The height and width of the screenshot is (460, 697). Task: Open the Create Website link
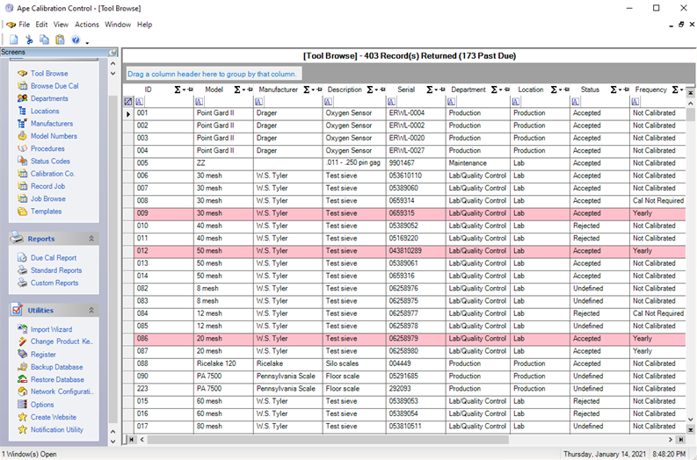pyautogui.click(x=54, y=417)
